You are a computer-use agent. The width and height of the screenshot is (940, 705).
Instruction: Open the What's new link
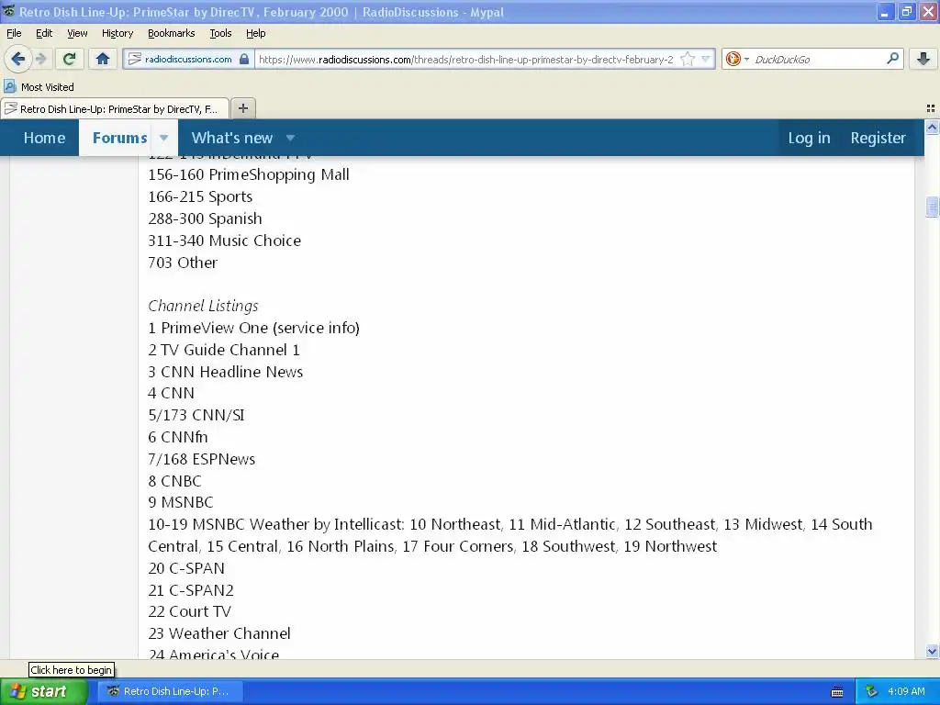[232, 138]
